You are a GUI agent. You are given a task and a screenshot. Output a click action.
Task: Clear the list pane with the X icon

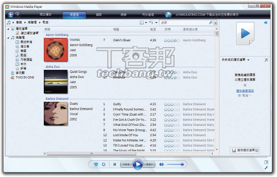pos(266,60)
